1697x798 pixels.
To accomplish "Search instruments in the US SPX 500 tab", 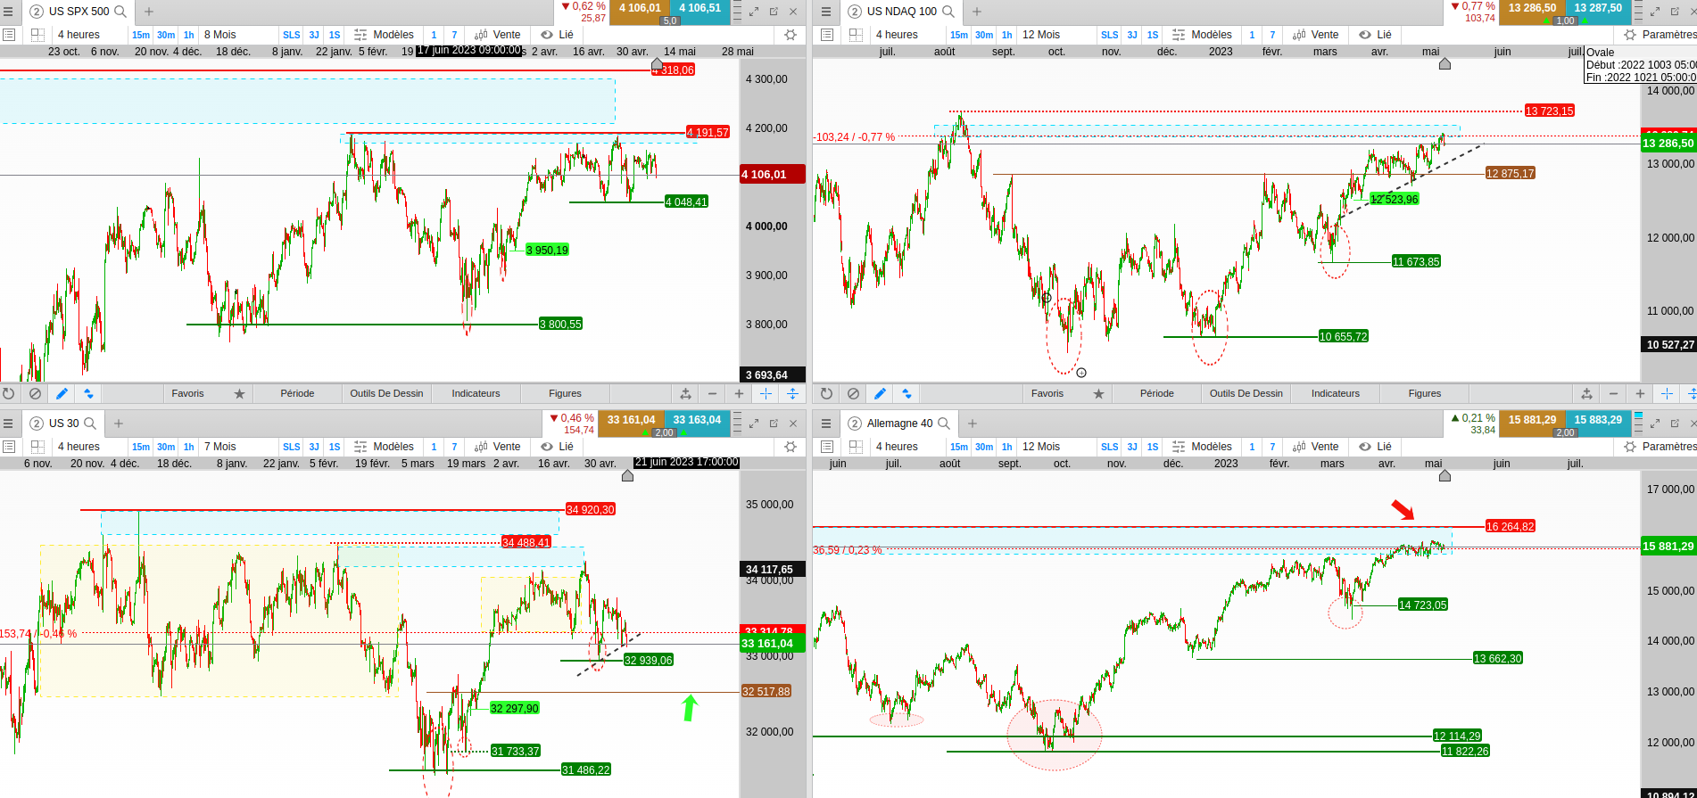I will click(120, 12).
